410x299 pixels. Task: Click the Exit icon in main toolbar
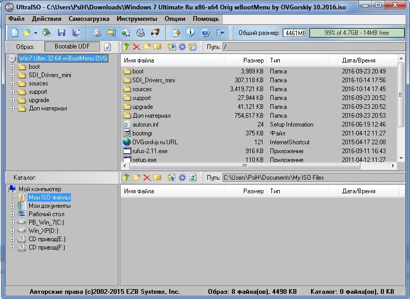(220, 33)
